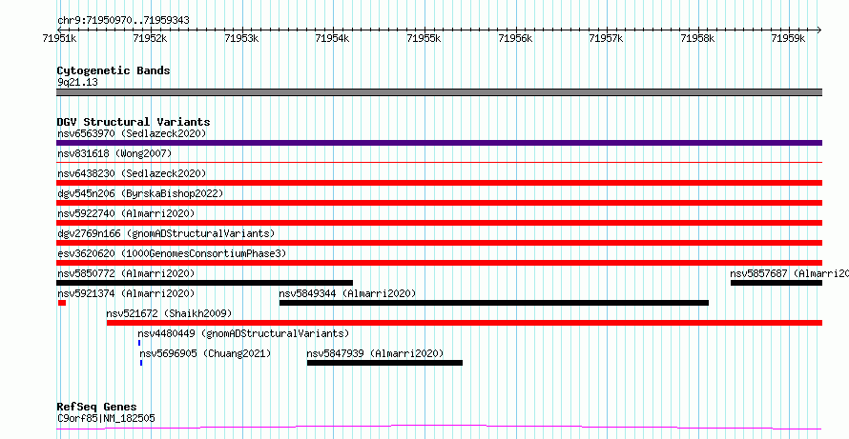Select the DGV Structural Variants track title
849x439 pixels.
click(134, 122)
